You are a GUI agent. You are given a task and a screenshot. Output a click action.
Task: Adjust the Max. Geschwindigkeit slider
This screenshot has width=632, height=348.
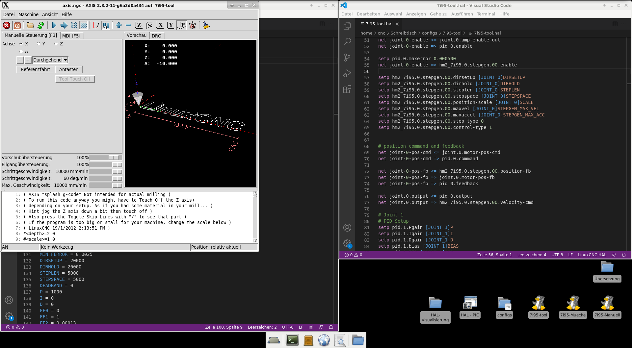tap(106, 185)
